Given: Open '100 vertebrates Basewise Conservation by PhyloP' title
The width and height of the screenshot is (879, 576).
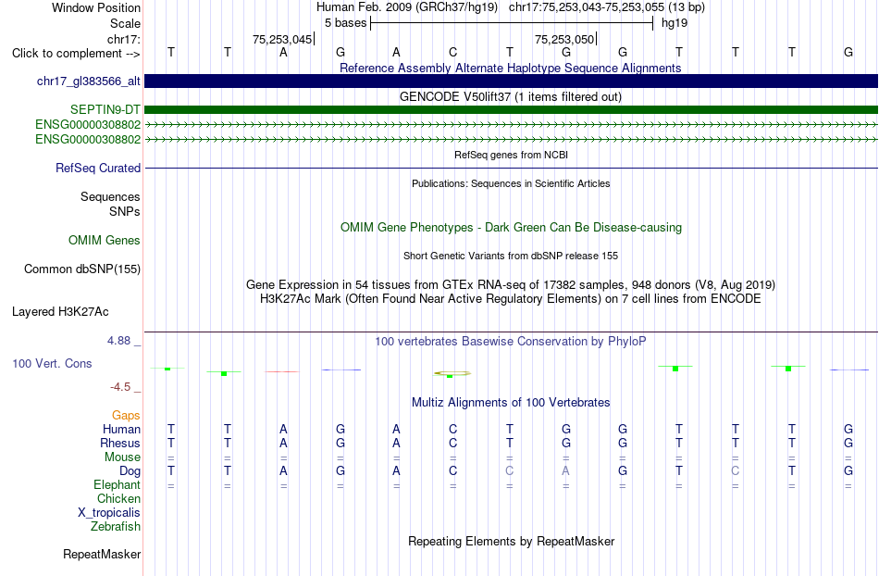Looking at the screenshot, I should pos(510,341).
